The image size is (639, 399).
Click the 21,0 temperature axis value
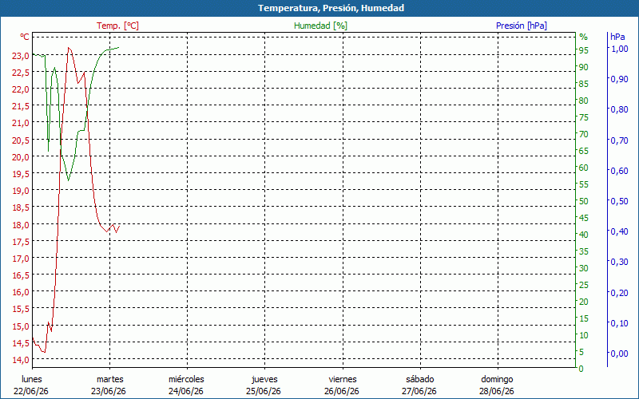[x=21, y=123]
